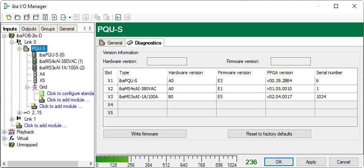Click the open folder icon with blue B

click(36, 17)
